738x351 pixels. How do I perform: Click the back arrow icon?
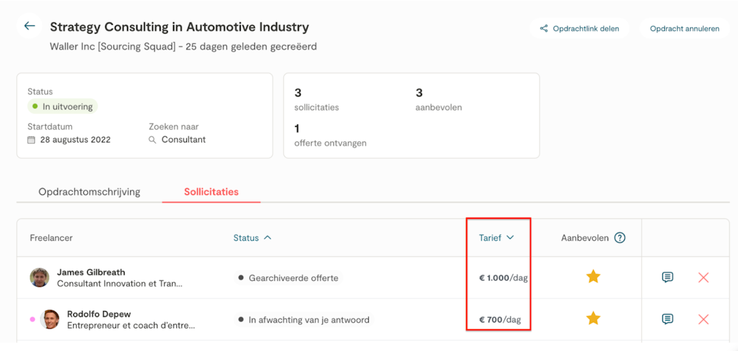tap(29, 26)
